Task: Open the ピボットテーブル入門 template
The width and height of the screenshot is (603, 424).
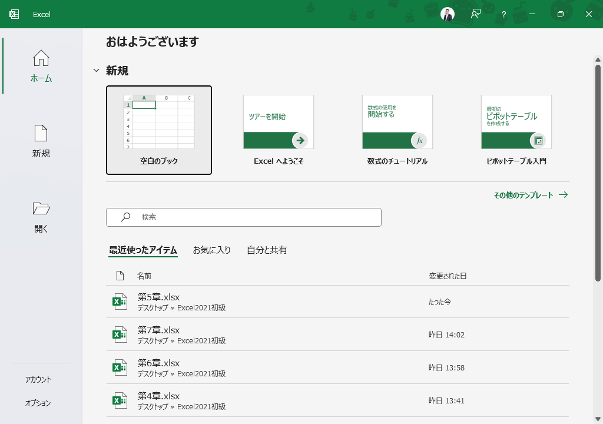Action: pyautogui.click(x=516, y=130)
